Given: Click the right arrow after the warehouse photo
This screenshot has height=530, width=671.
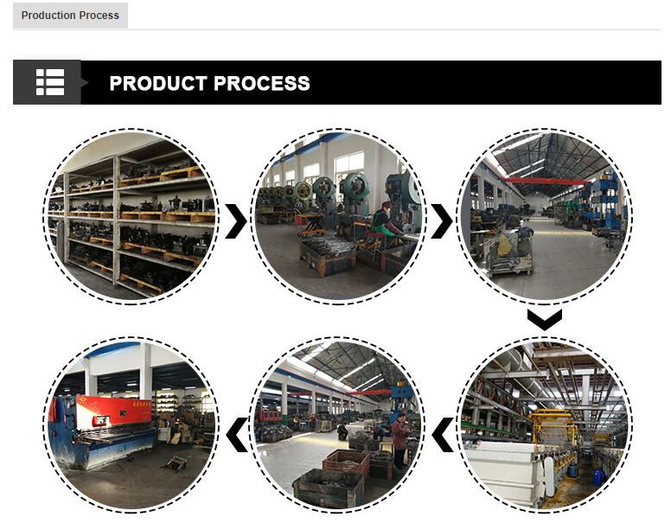Looking at the screenshot, I should [x=236, y=221].
